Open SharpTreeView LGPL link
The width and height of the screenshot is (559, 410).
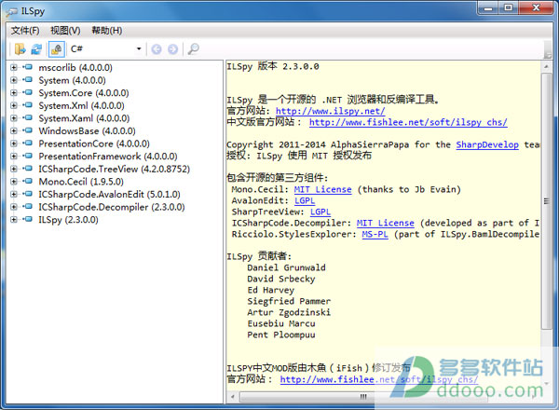320,212
